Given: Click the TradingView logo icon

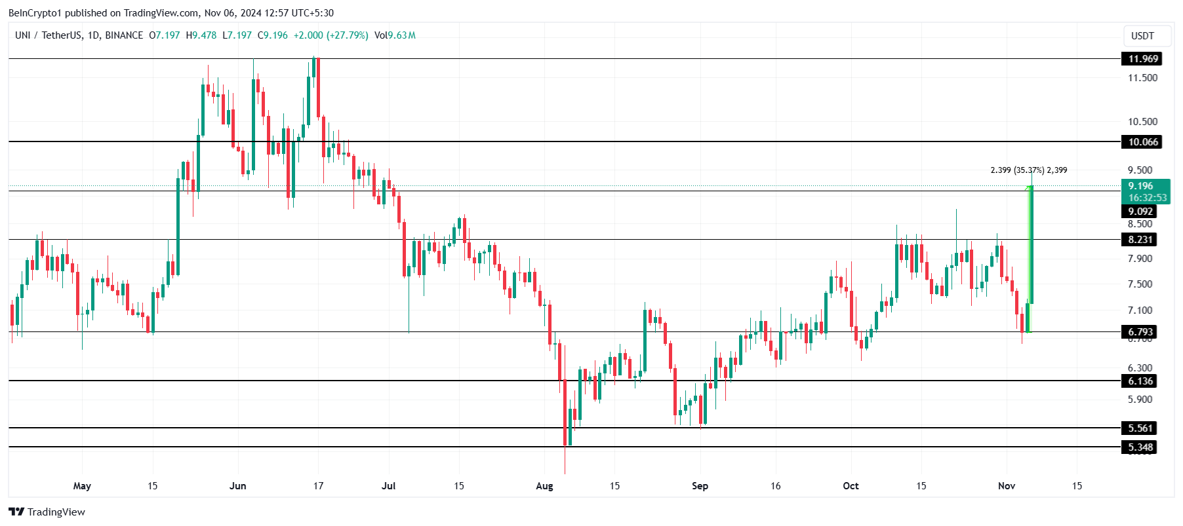Looking at the screenshot, I should (16, 512).
